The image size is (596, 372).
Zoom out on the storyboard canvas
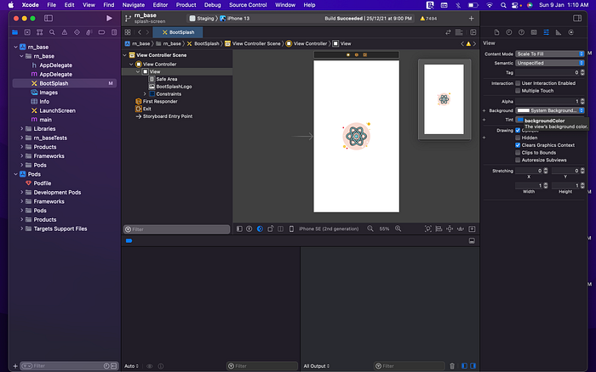click(370, 228)
